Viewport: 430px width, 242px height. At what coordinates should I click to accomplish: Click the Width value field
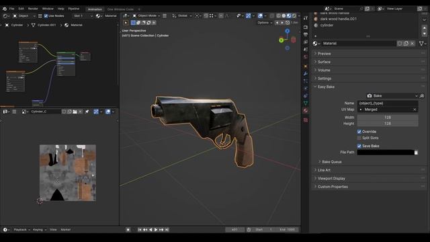[x=388, y=118]
